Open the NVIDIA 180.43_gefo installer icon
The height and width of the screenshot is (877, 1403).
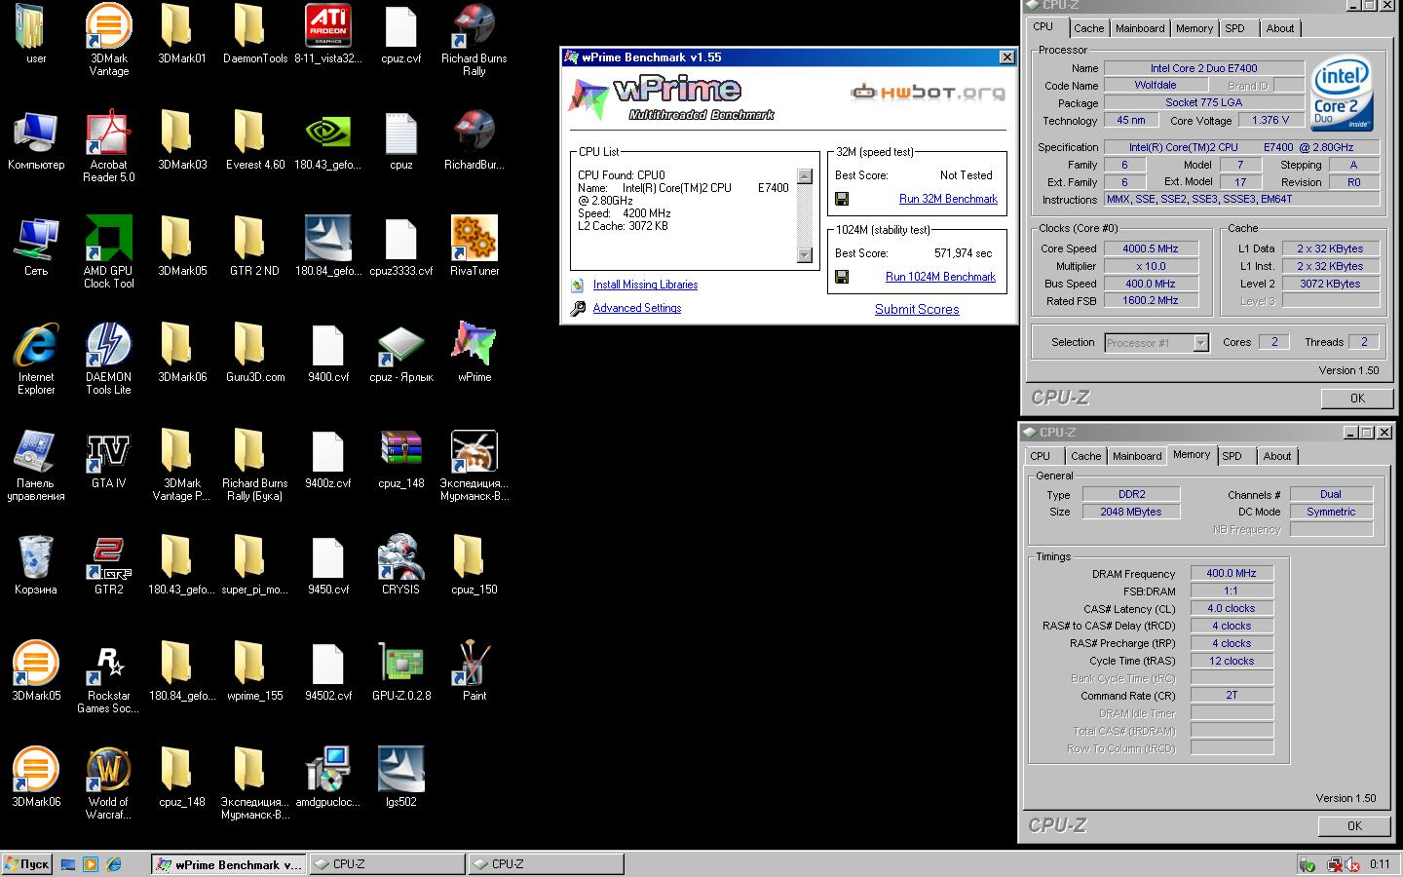click(328, 140)
